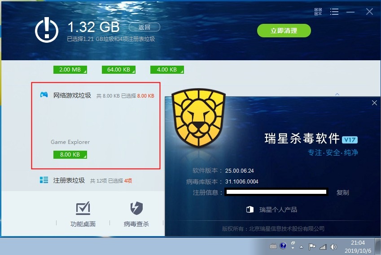The width and height of the screenshot is (381, 255).
Task: Click the taskbar clock 21:04
Action: (358, 243)
